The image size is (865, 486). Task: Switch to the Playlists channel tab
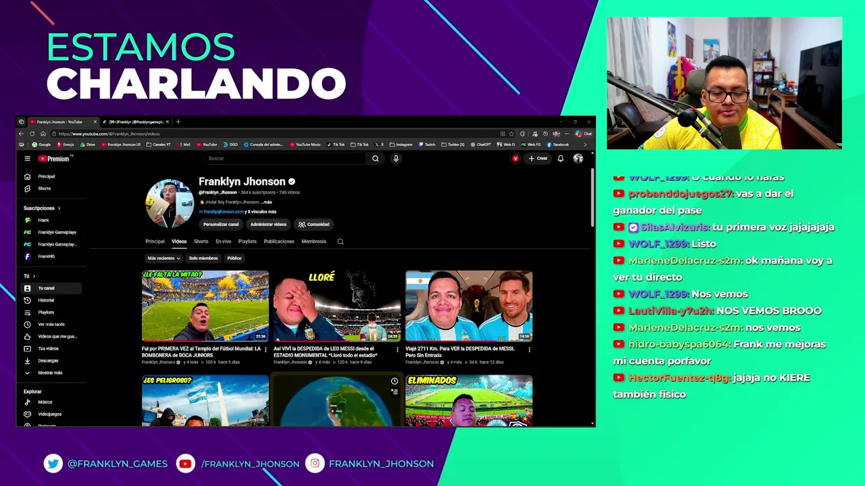[x=247, y=242]
